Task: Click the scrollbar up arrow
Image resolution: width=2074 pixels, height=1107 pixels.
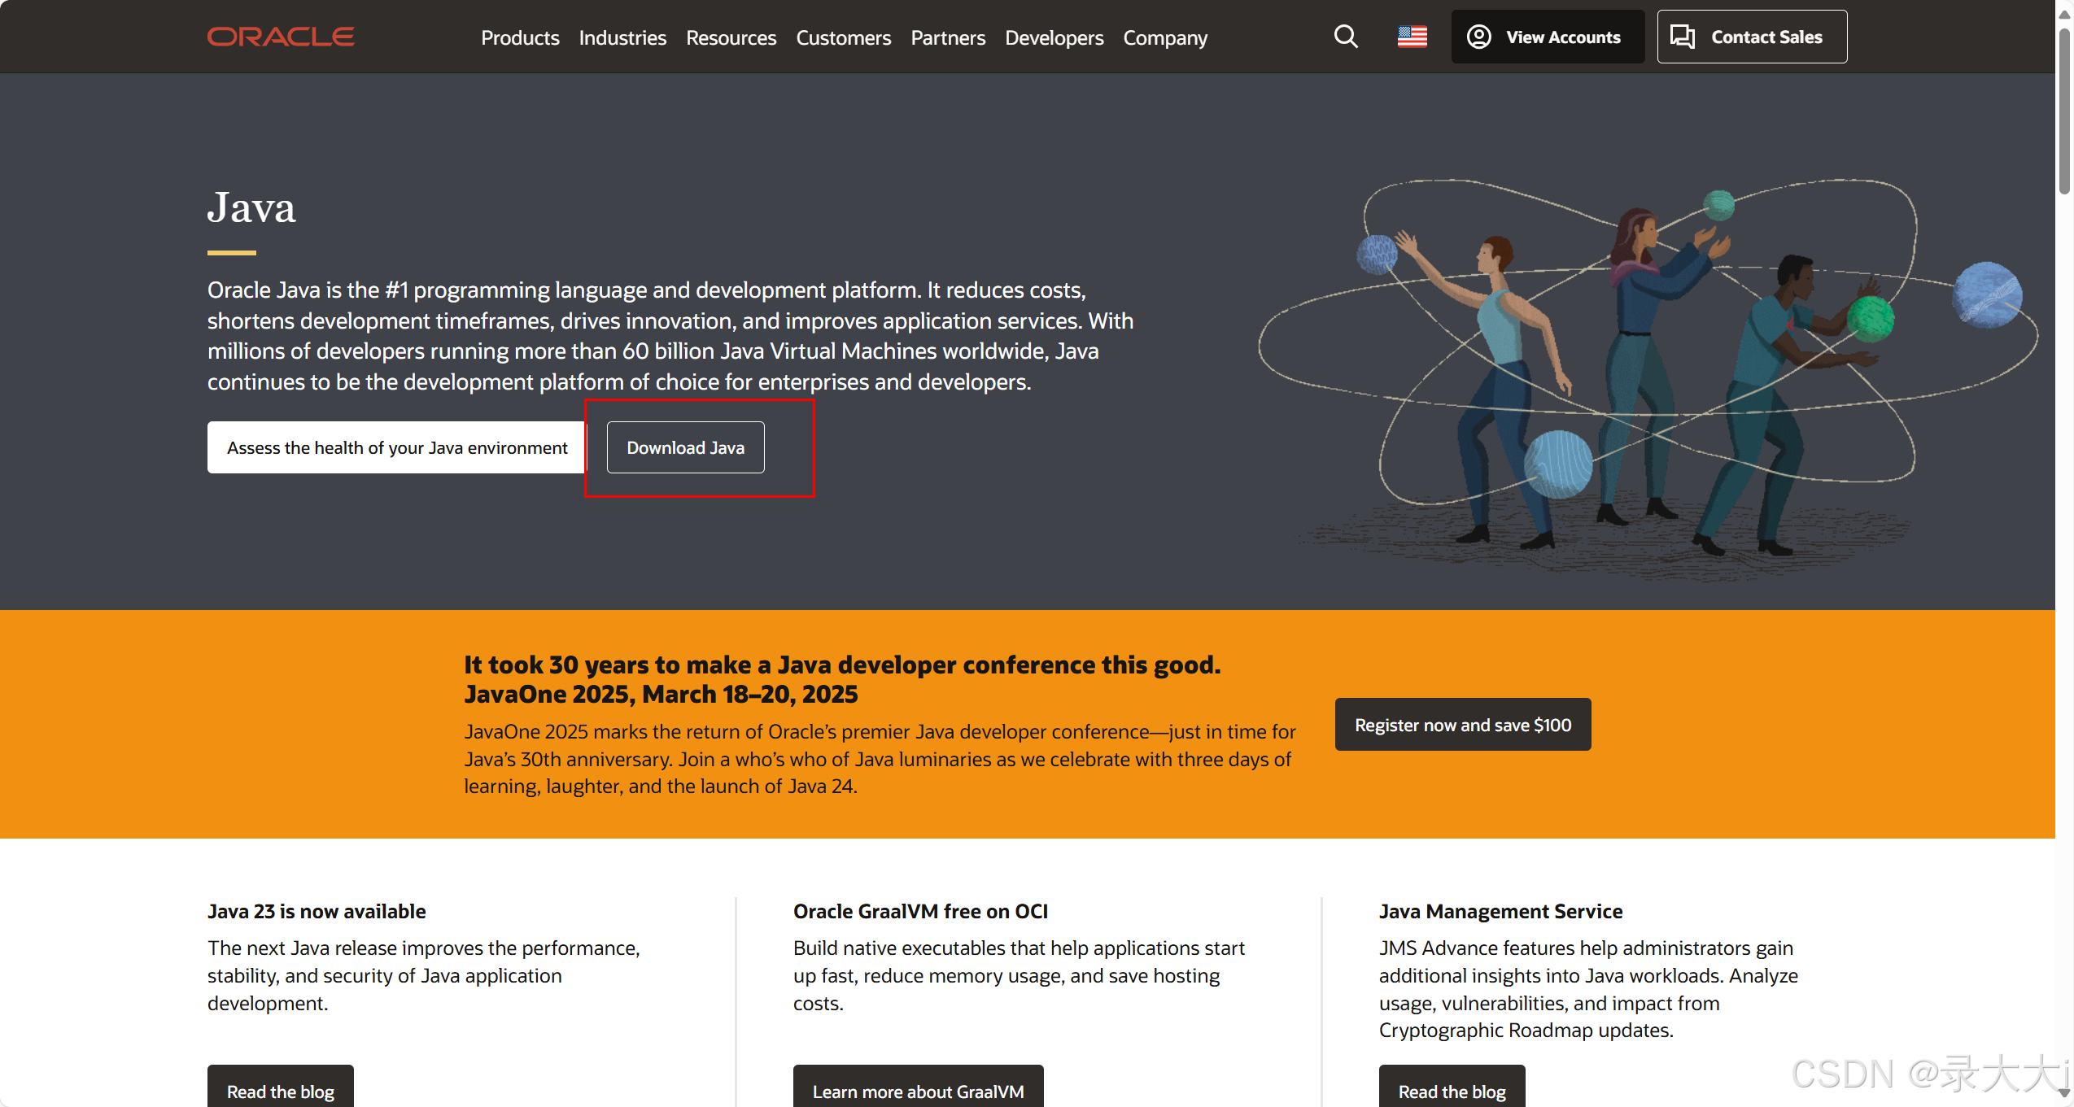Action: [x=2064, y=14]
